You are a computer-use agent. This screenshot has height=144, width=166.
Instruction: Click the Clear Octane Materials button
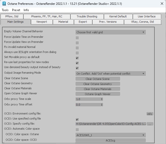(x=98, y=89)
